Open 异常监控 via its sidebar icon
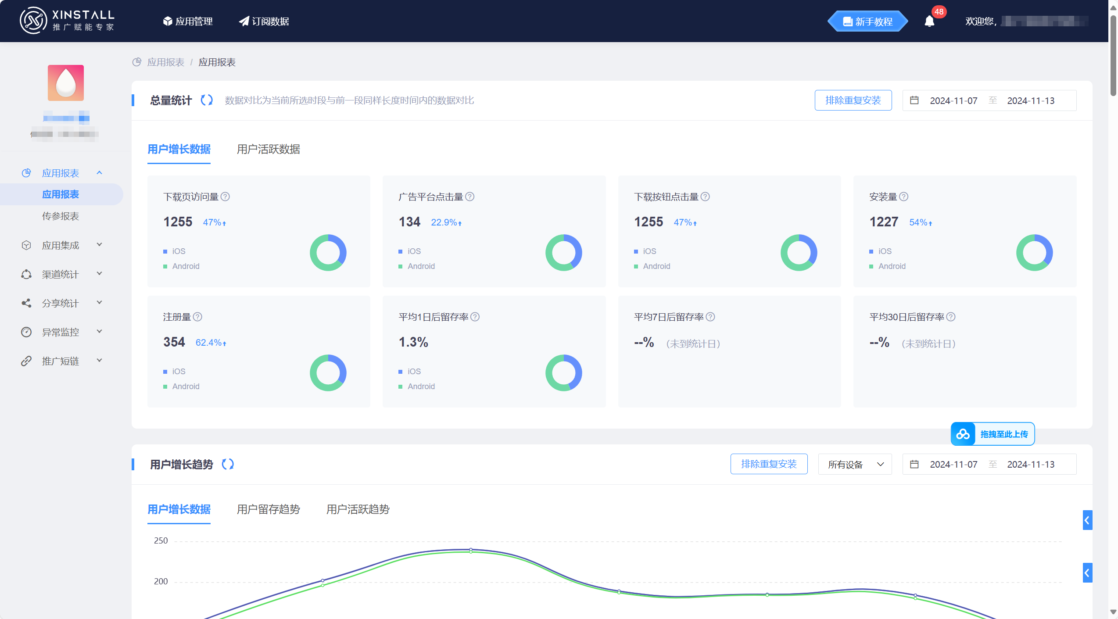The width and height of the screenshot is (1118, 619). click(26, 332)
